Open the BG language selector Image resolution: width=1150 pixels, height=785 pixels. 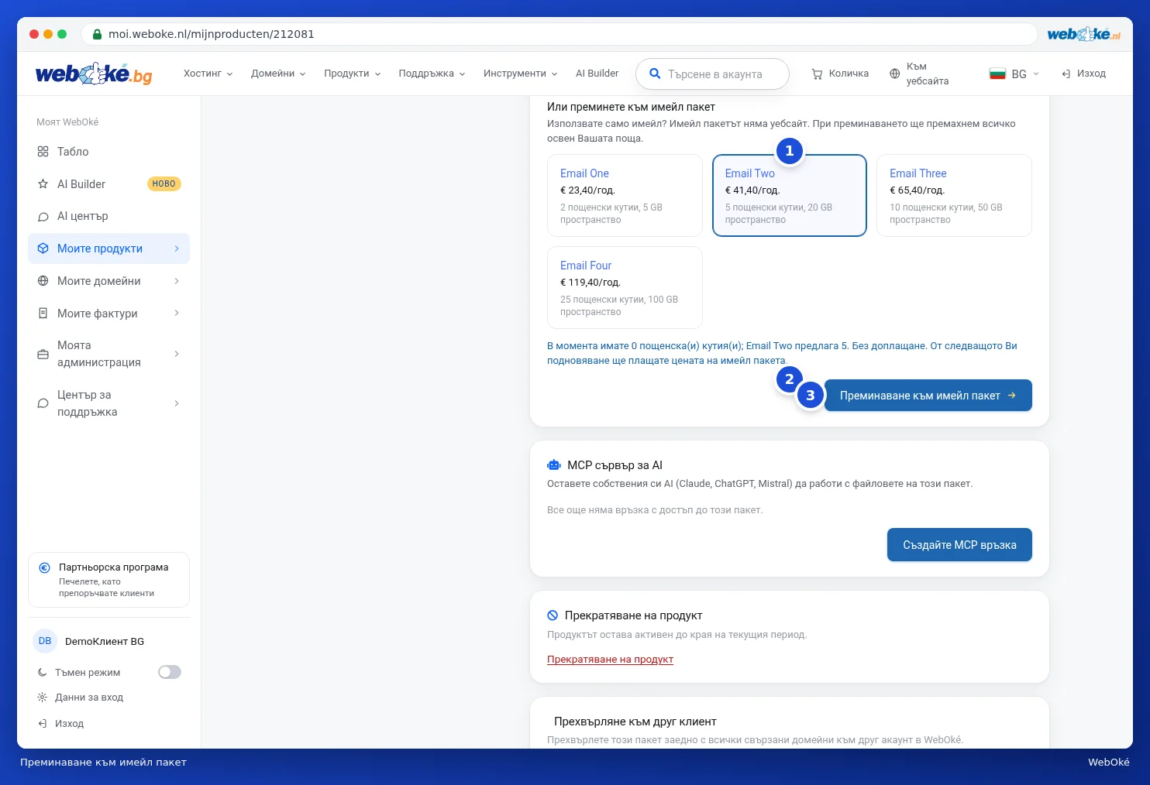(x=1014, y=74)
